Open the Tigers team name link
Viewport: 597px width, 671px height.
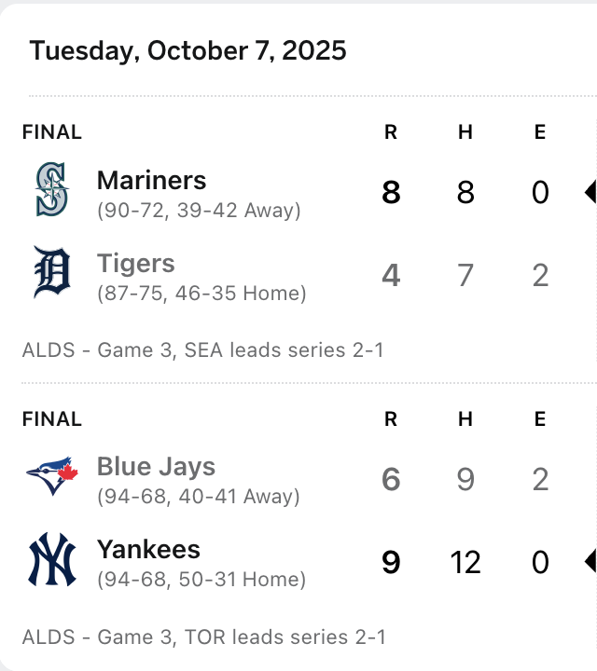pos(135,263)
